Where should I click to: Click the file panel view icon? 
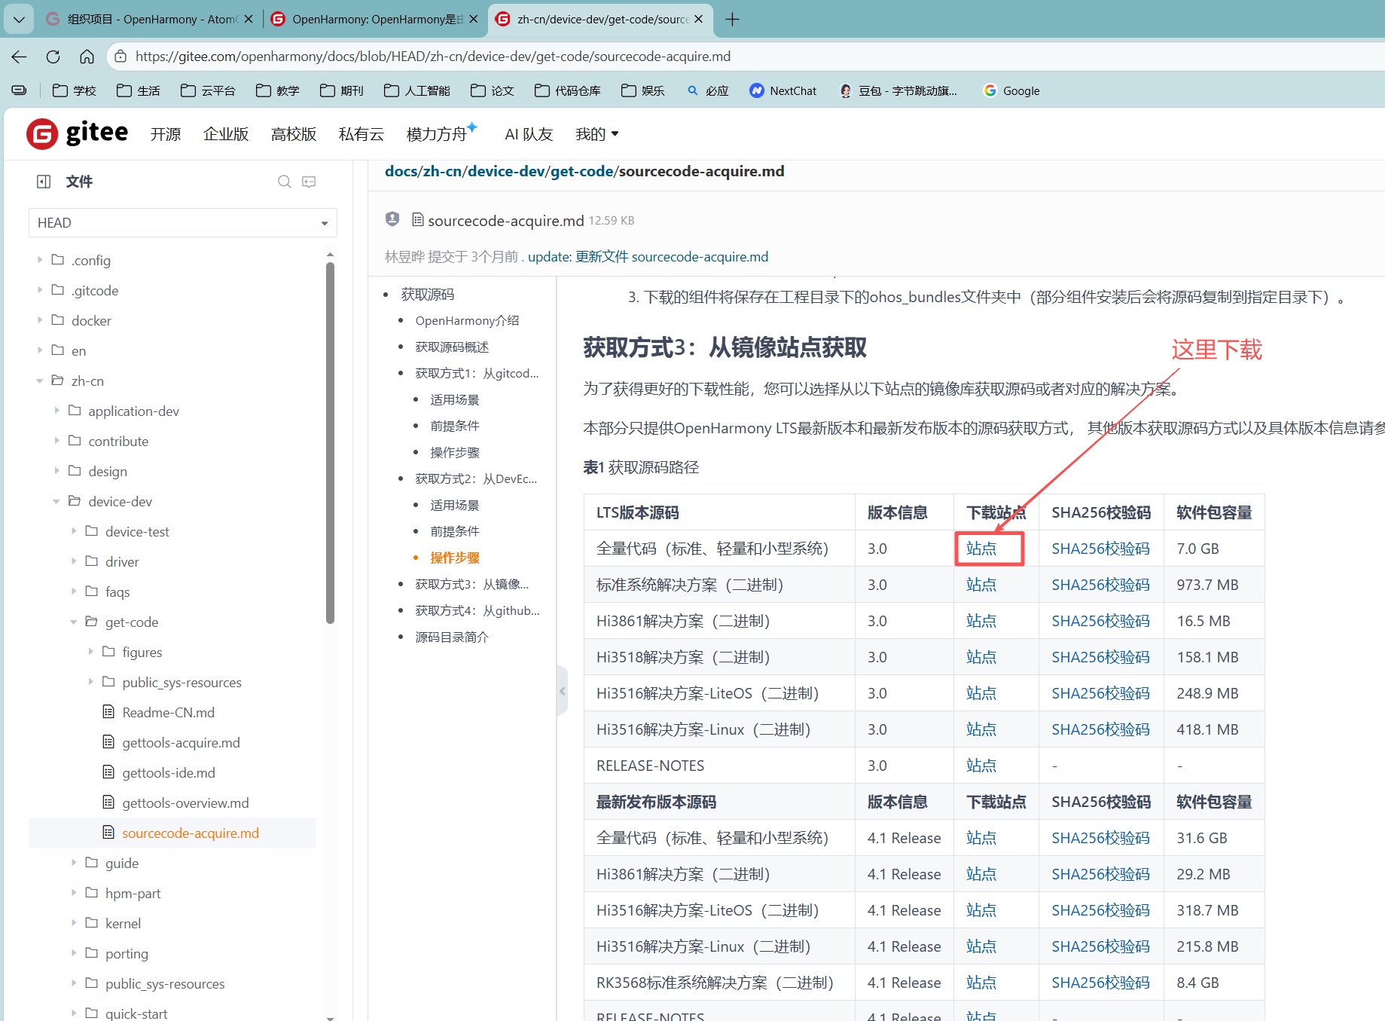click(309, 182)
